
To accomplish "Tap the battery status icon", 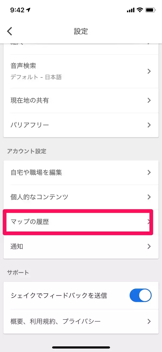I will [x=150, y=10].
